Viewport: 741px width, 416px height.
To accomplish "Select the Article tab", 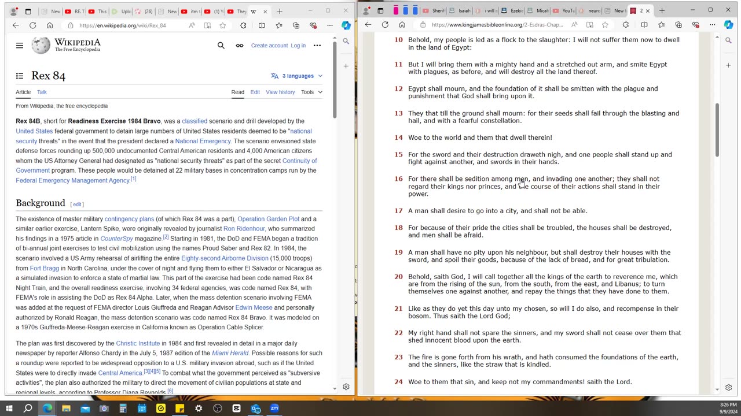I will coord(23,92).
